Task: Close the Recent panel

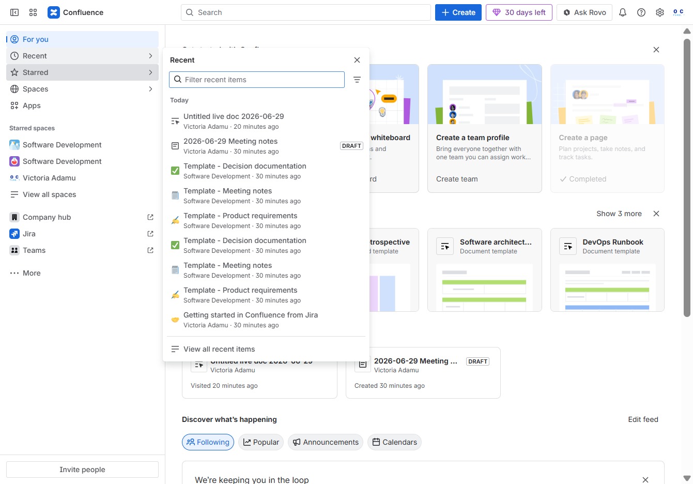Action: [357, 60]
